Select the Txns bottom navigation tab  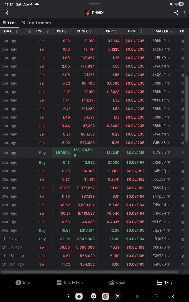coord(164,282)
